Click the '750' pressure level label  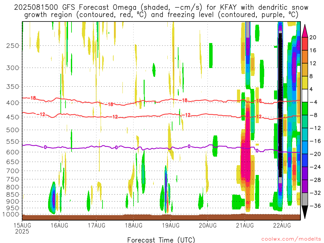(13, 179)
